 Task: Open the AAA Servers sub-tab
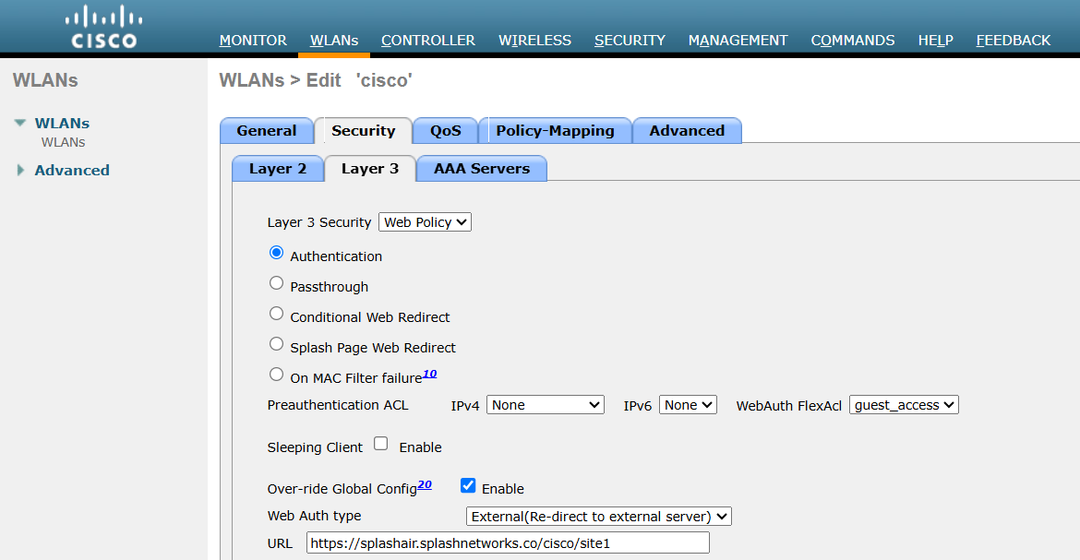482,169
